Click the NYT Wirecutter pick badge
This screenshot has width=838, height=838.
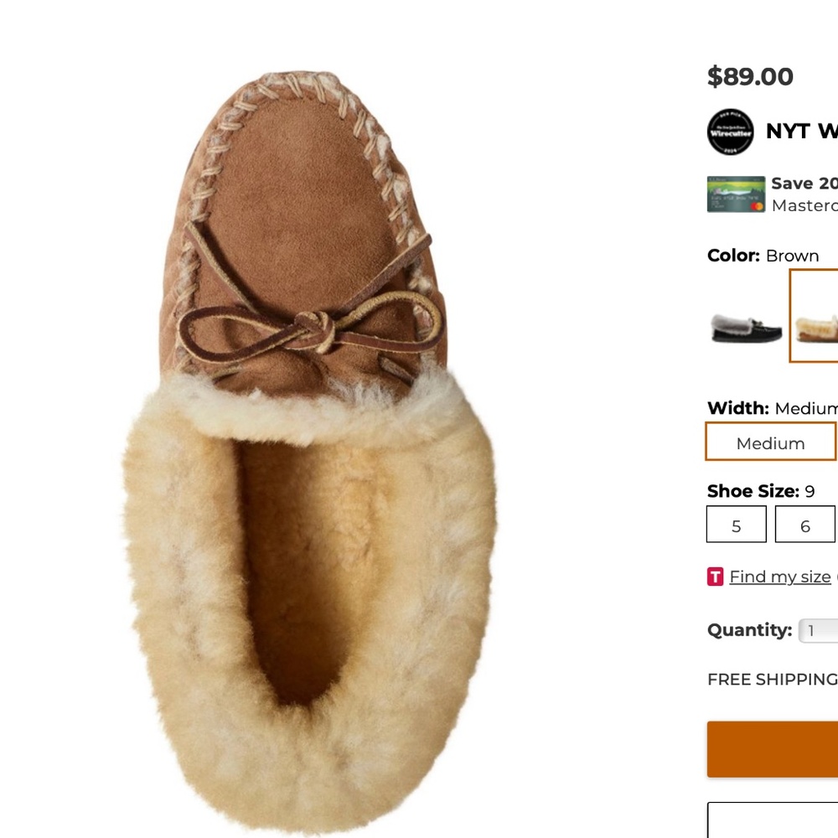(728, 132)
